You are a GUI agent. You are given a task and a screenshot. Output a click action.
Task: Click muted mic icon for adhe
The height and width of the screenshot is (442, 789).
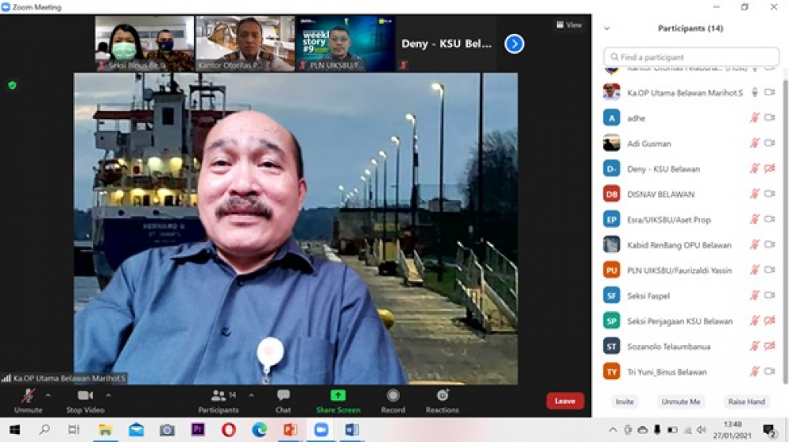(x=754, y=117)
